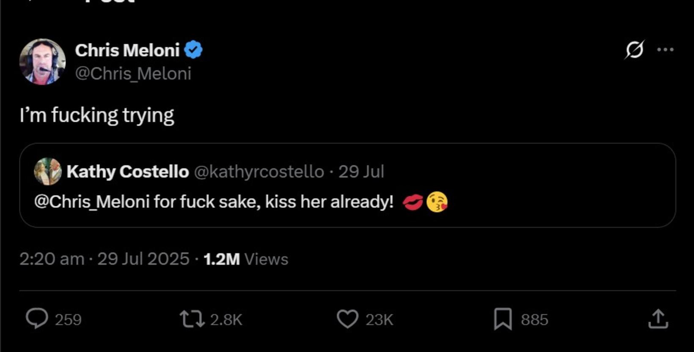Open the 2:20 am 29 Jul 2025 timestamp
Screen dimensions: 694x352
tap(104, 259)
